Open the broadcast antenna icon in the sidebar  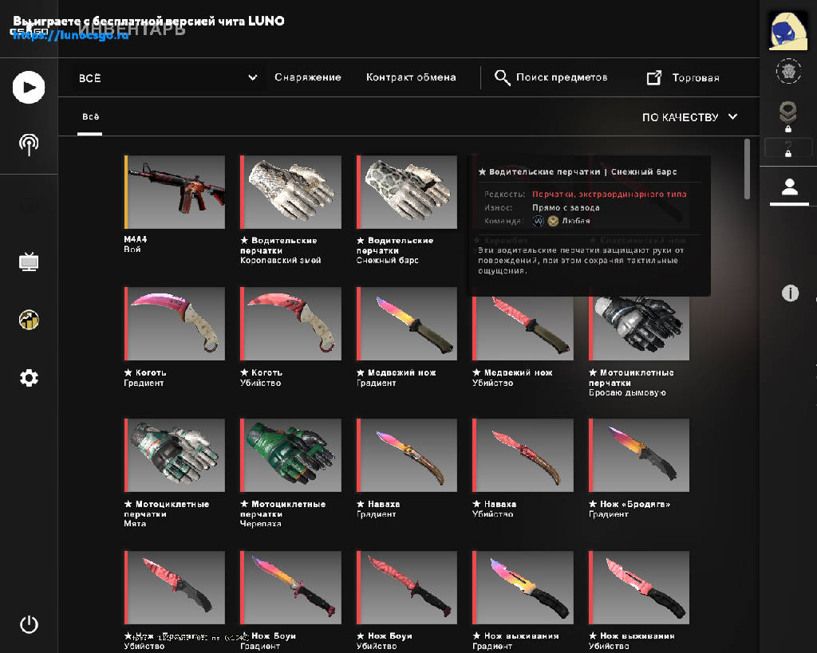pos(29,144)
